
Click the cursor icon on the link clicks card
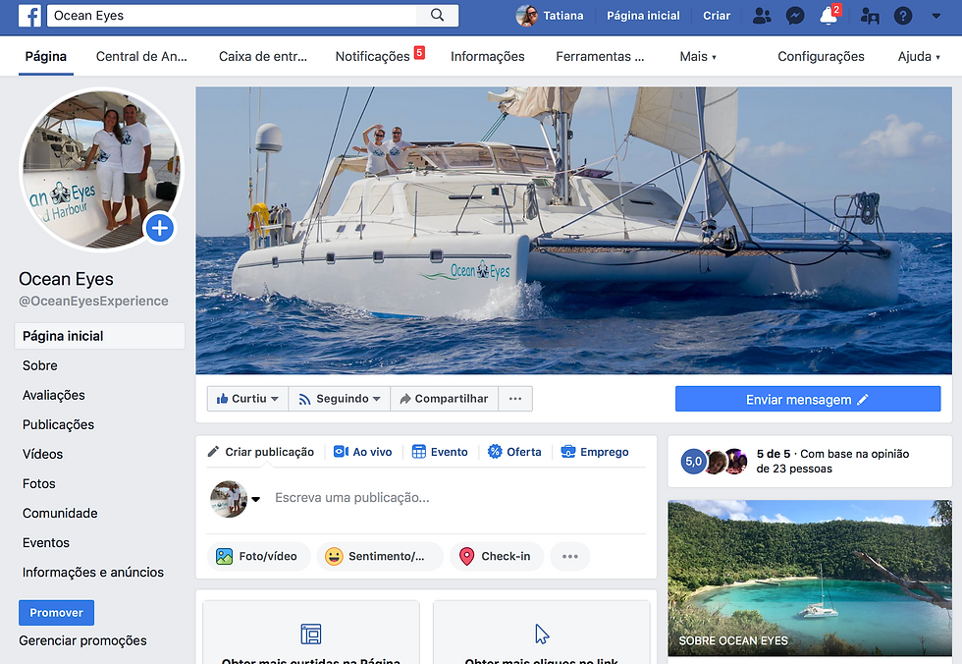coord(542,634)
